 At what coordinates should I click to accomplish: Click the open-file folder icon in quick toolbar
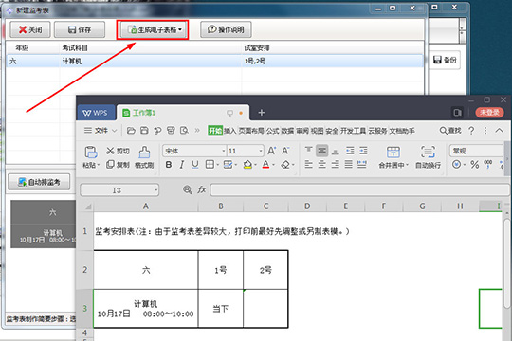131,131
